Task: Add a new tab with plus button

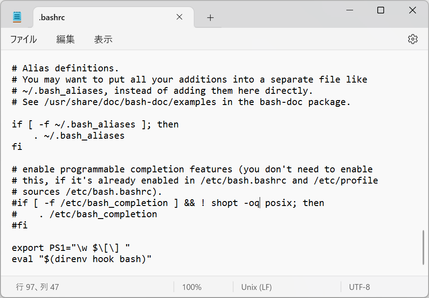Action: coord(210,18)
